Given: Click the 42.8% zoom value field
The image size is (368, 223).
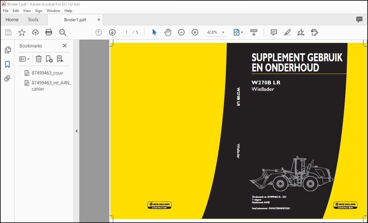Looking at the screenshot, I should click(212, 32).
